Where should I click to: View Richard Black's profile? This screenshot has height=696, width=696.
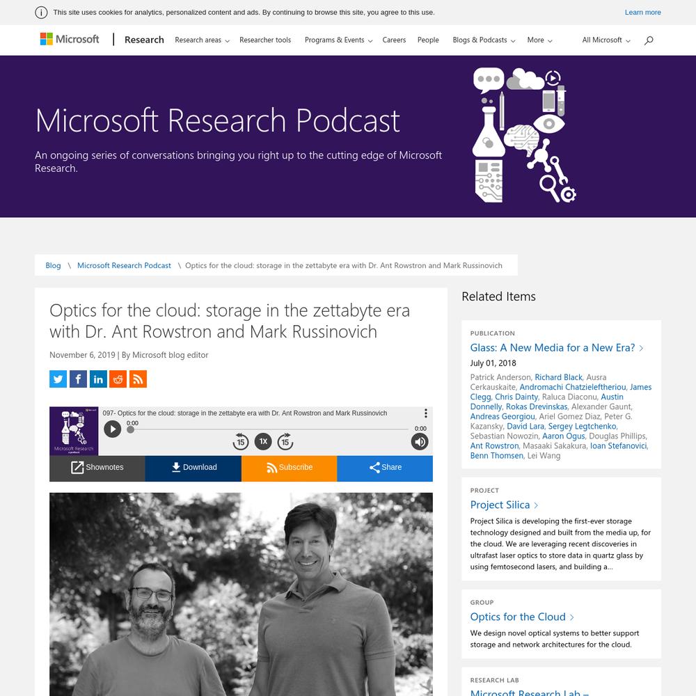click(x=558, y=377)
